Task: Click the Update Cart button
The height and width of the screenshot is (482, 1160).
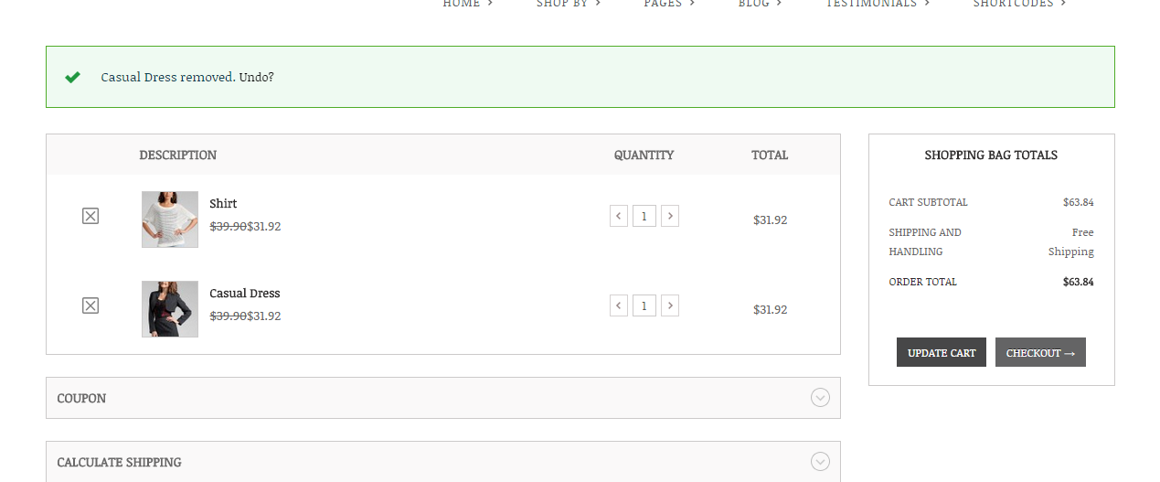Action: coord(941,352)
